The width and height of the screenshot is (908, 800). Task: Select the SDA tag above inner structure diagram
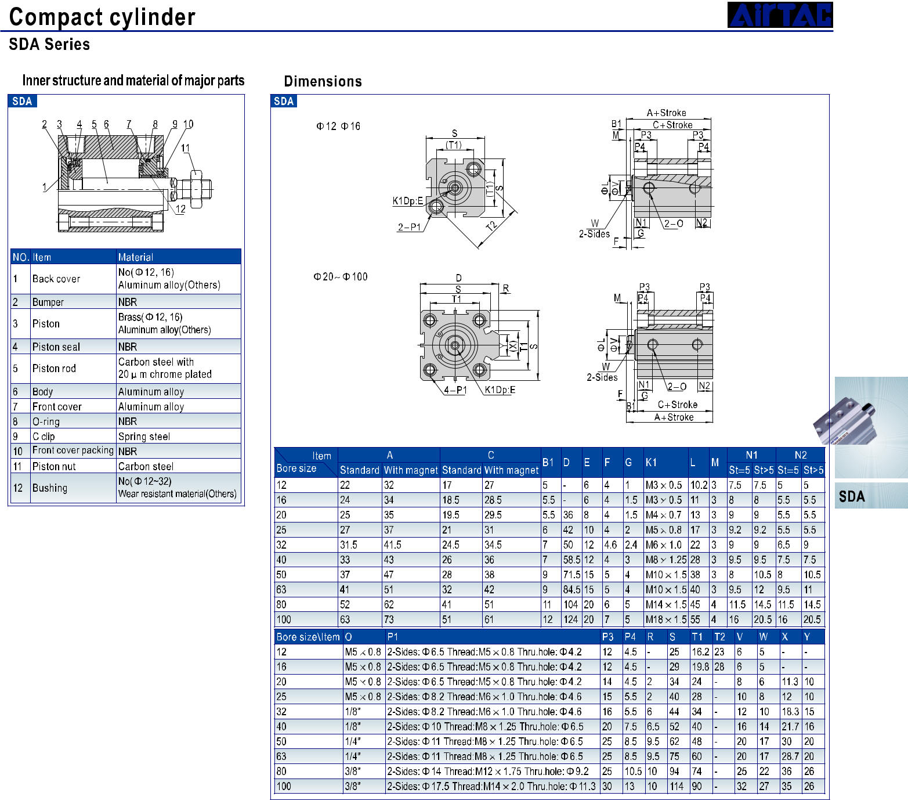tap(22, 101)
